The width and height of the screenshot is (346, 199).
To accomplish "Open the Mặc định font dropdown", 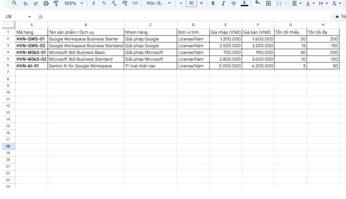I will point(159,3).
